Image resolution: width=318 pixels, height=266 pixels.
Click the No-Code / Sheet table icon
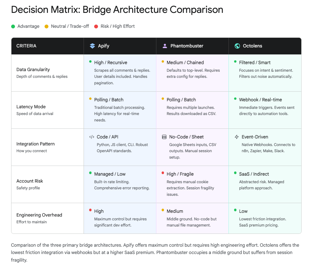(164, 137)
